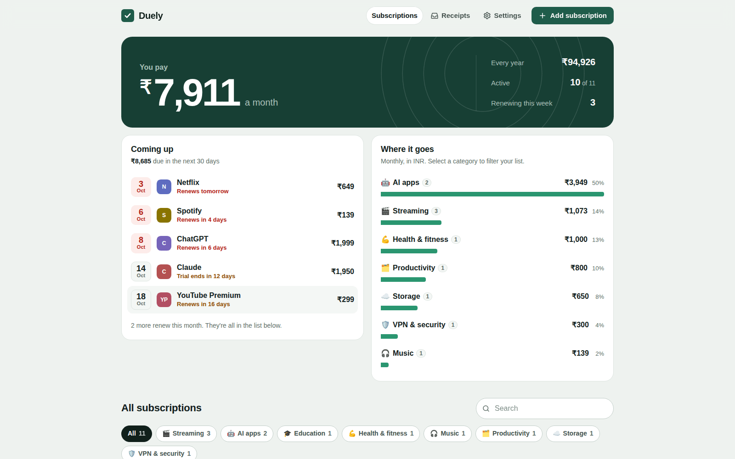The image size is (735, 459).
Task: Click the VPN & security ₹300 amount
Action: (580, 325)
